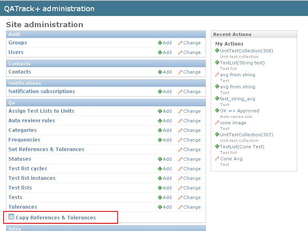Viewport: 308px width, 231px height.
Task: Click the plus icon for Contacts
Action: (x=160, y=72)
